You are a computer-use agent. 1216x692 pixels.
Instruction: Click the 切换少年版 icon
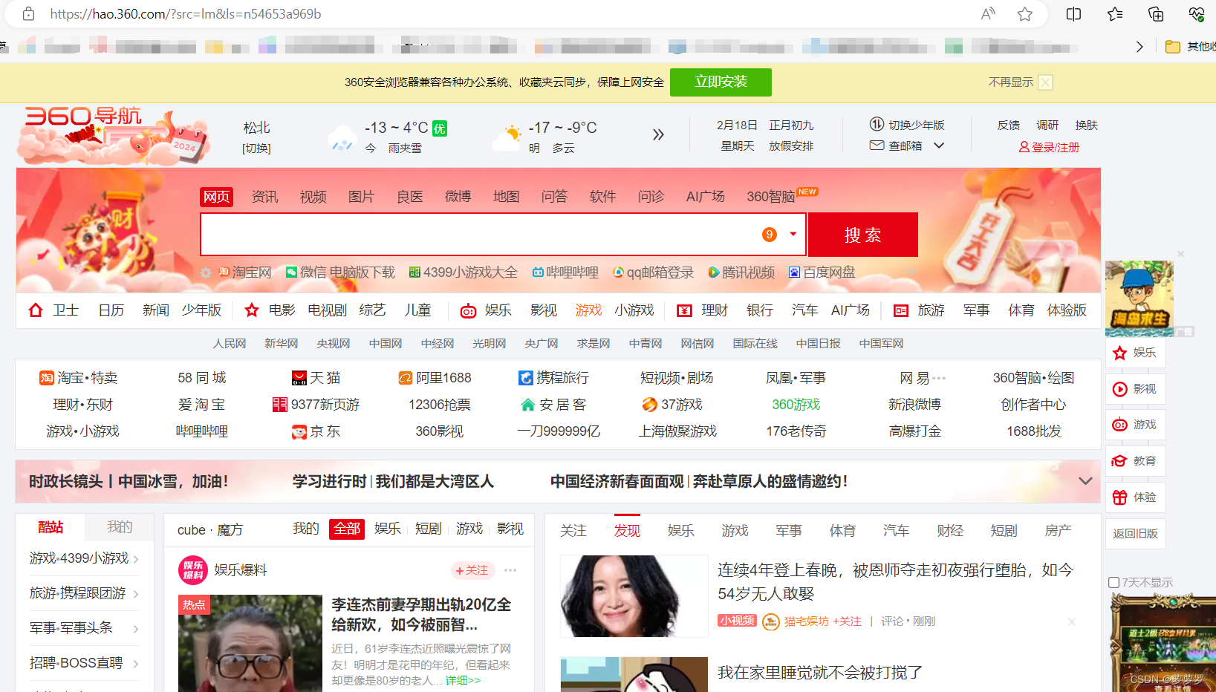877,124
